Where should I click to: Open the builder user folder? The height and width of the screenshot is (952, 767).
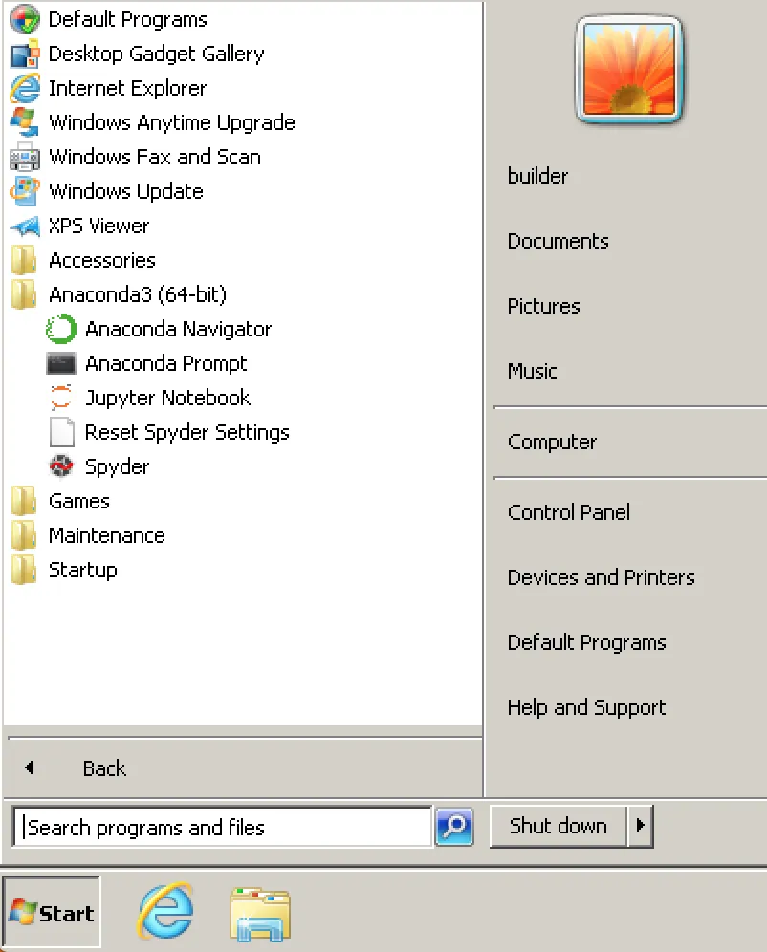point(537,176)
